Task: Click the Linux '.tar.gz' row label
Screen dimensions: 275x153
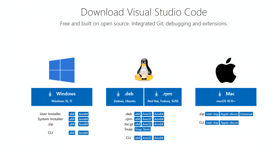Action: (x=129, y=124)
